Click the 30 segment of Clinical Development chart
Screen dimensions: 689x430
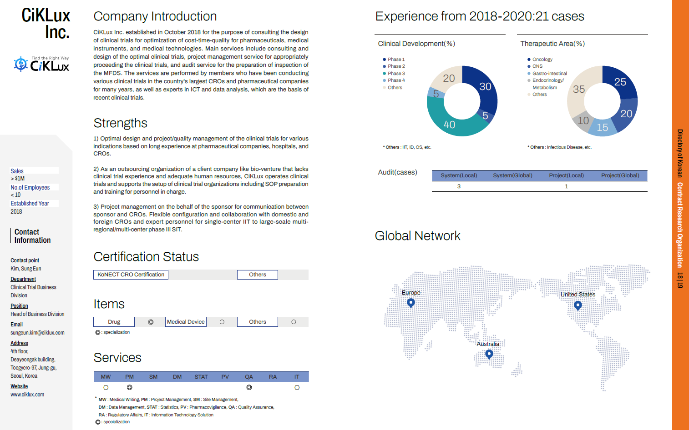[485, 86]
